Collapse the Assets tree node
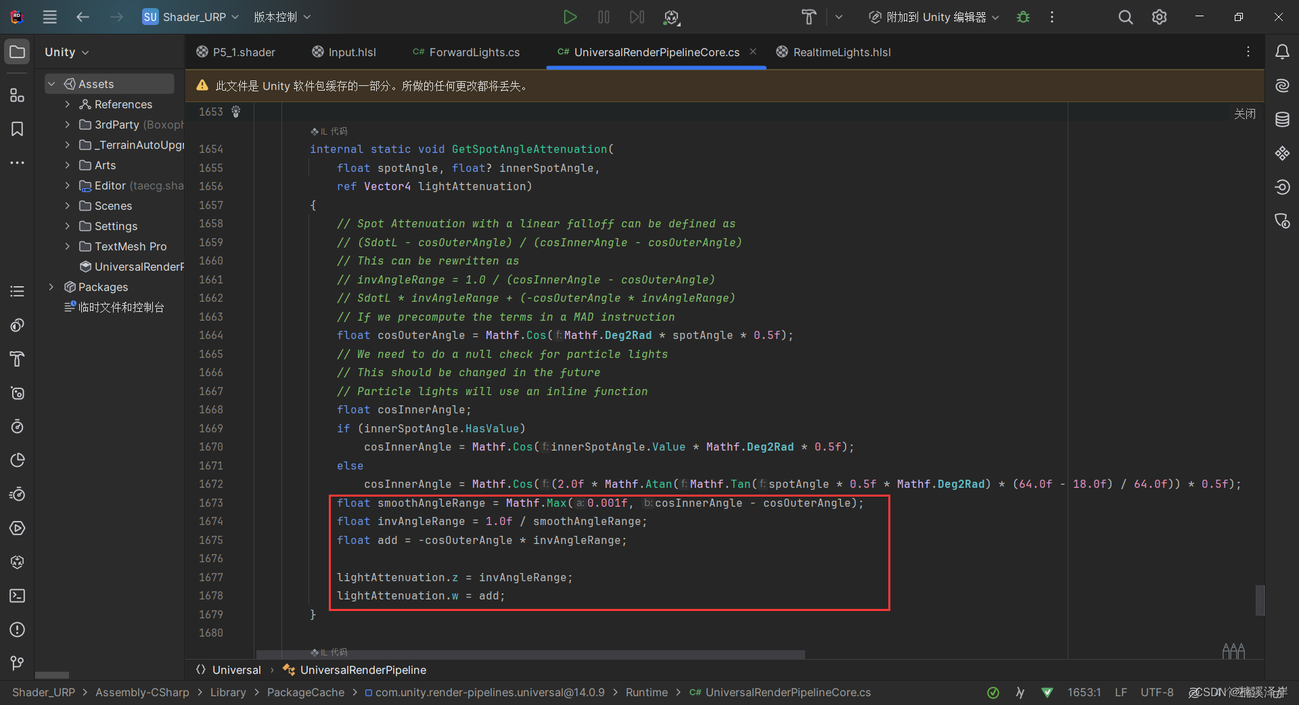The image size is (1299, 705). click(x=51, y=84)
